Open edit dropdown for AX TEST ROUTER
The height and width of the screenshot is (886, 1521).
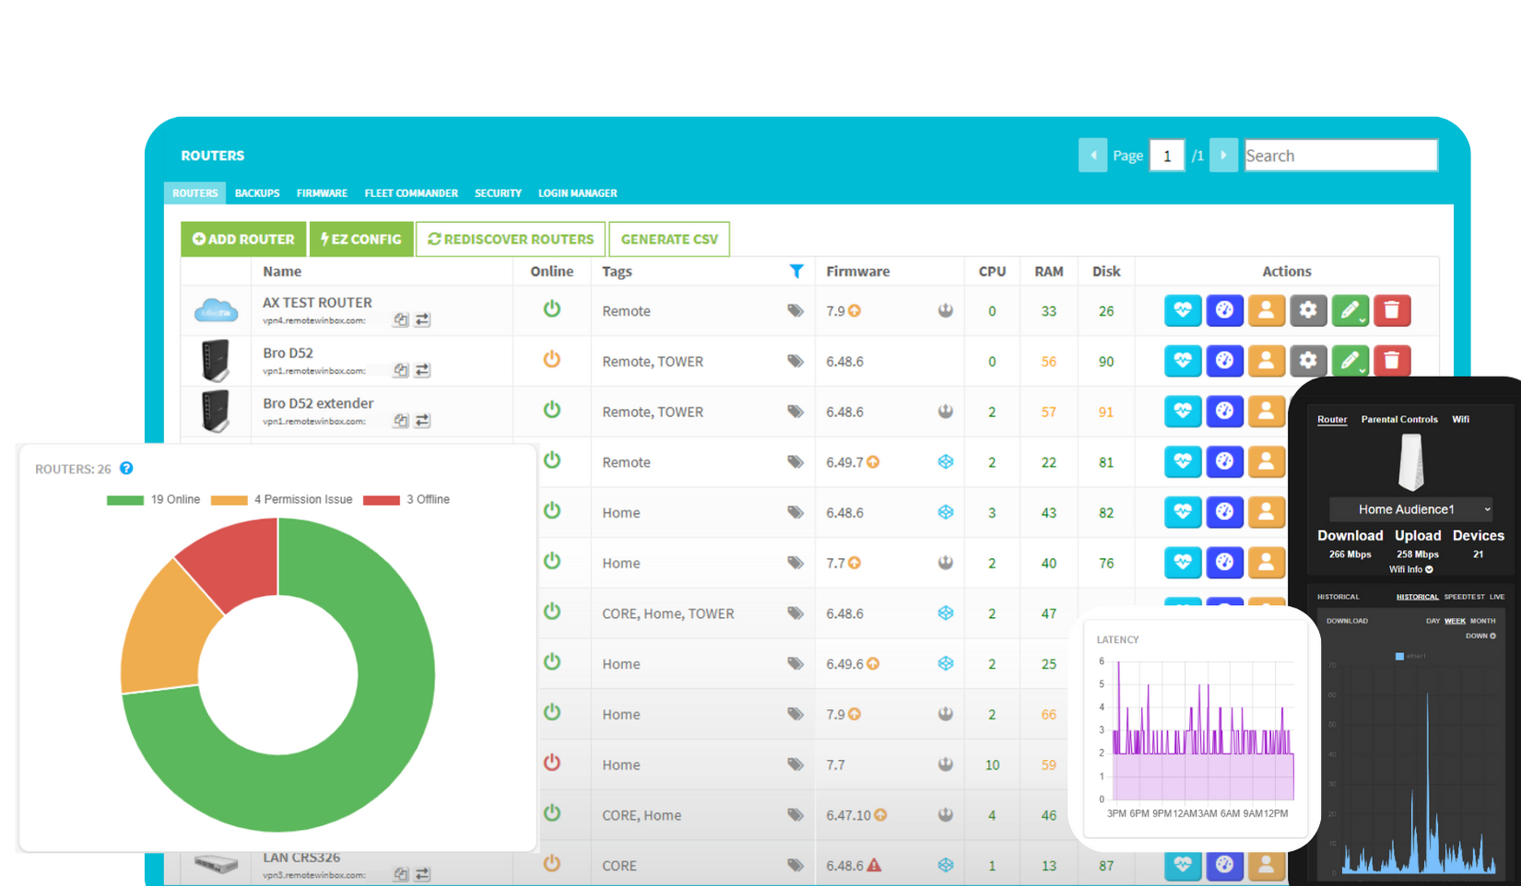[1350, 311]
